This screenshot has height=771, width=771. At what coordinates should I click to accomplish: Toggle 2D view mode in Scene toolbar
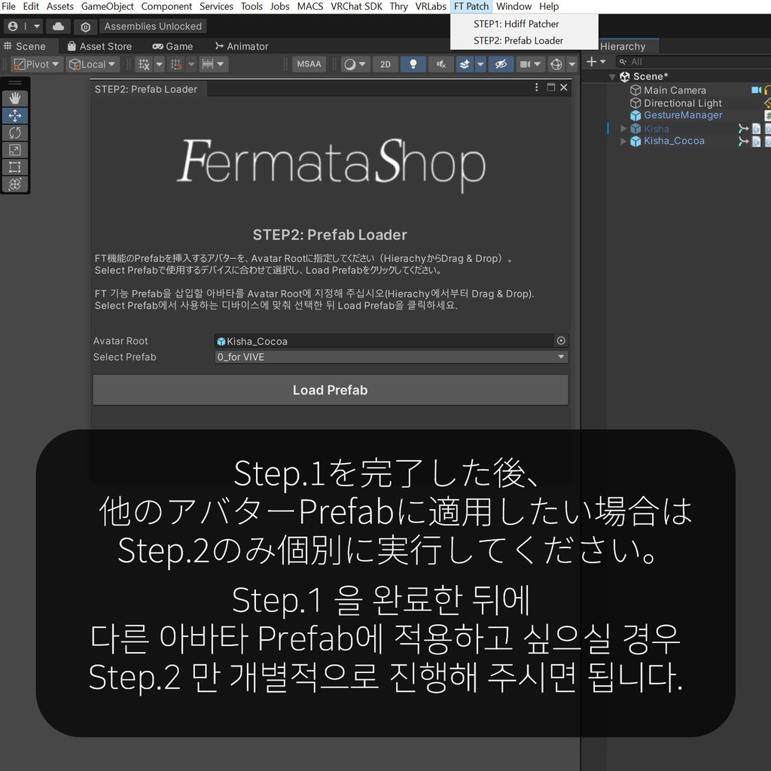pos(385,64)
